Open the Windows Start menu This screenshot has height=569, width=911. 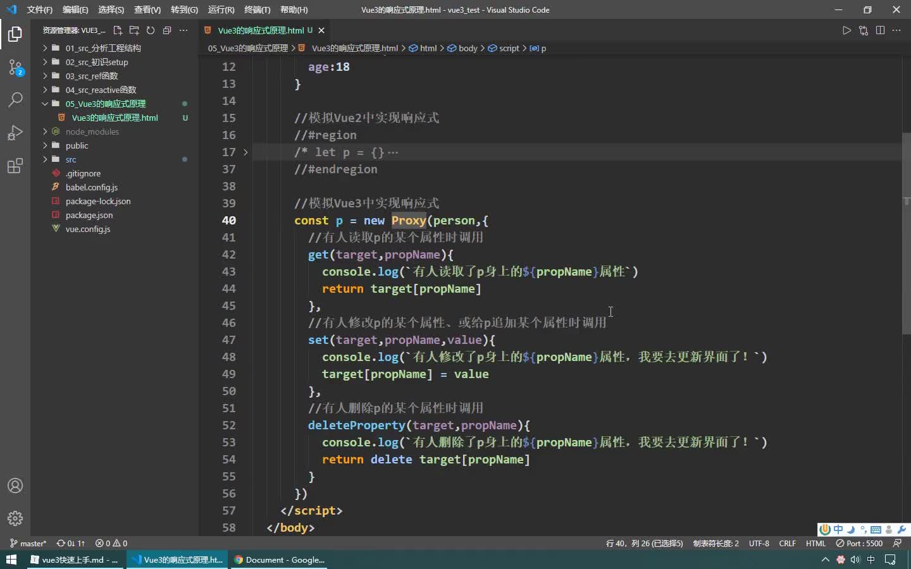point(11,560)
